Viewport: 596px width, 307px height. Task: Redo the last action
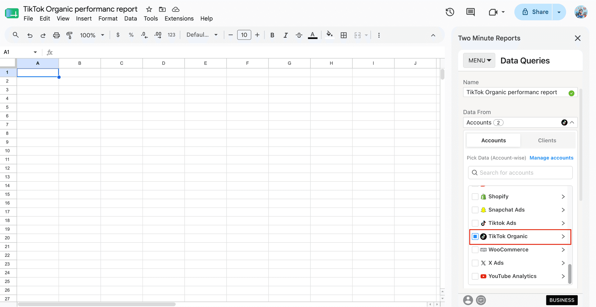[x=43, y=35]
